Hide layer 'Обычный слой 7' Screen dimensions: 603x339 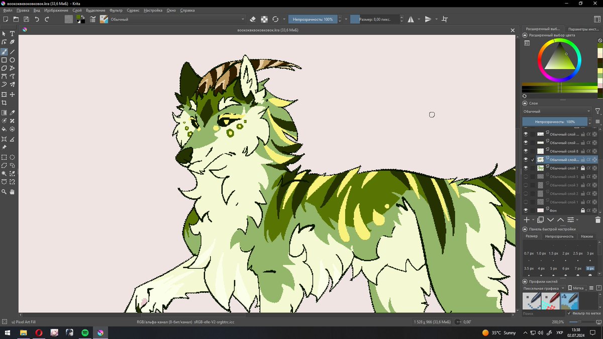[x=526, y=168]
